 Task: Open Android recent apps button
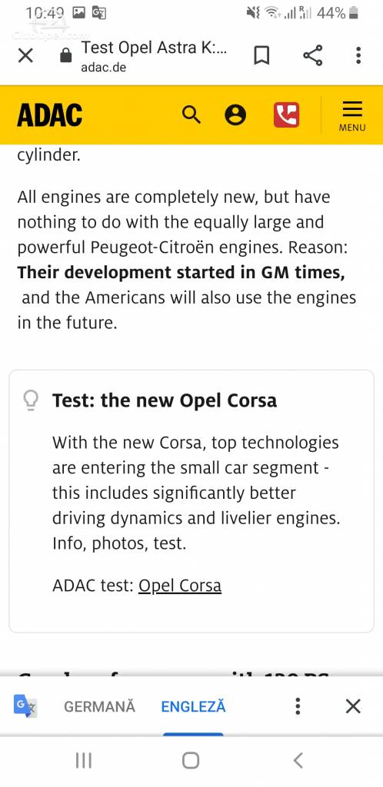click(x=84, y=760)
